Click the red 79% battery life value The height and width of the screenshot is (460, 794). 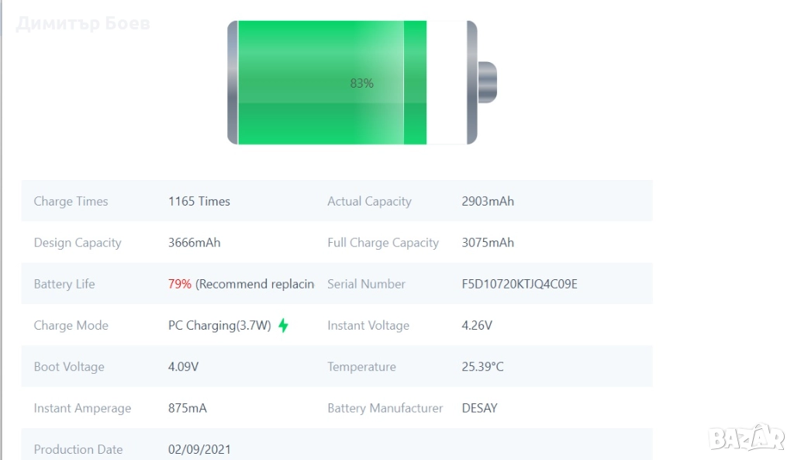click(179, 284)
